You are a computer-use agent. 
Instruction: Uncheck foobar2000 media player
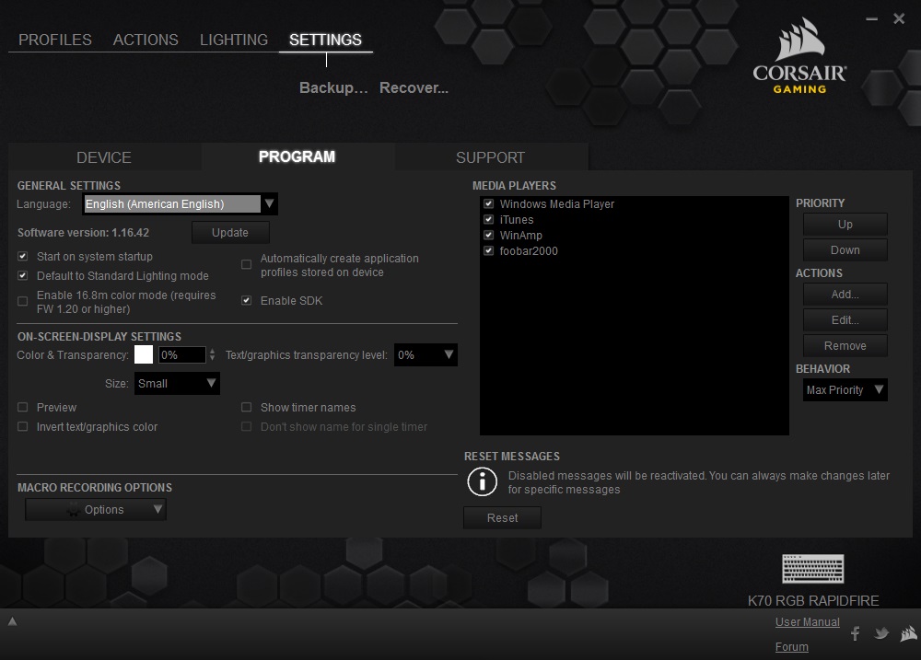click(x=489, y=250)
